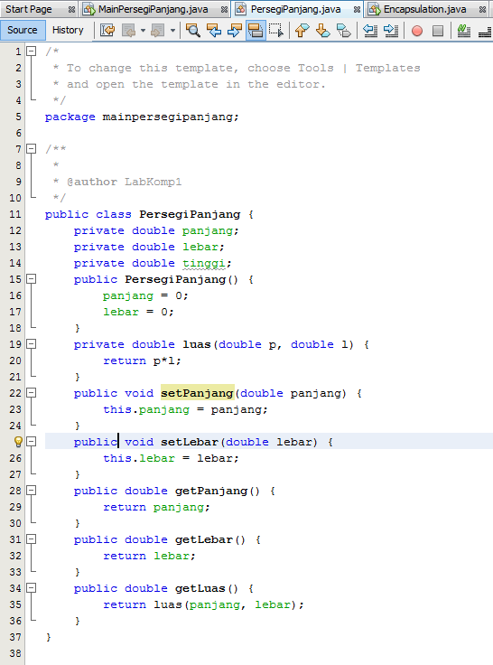Open the Forward history dropdown arrow
This screenshot has width=493, height=665.
point(172,31)
